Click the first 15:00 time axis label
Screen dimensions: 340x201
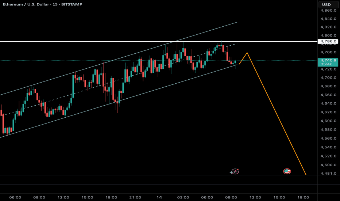(87, 197)
